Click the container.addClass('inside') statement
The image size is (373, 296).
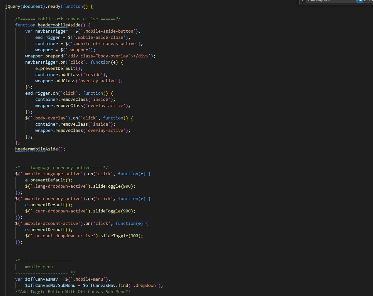coord(72,74)
